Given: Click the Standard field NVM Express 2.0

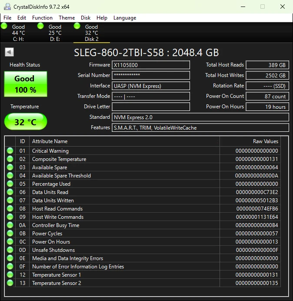Looking at the screenshot, I should (200, 117).
